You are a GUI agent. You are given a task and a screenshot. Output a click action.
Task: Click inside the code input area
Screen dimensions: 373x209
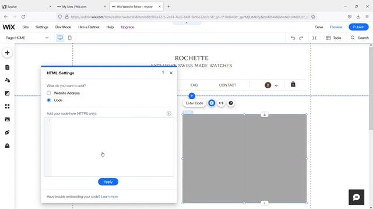click(x=109, y=147)
